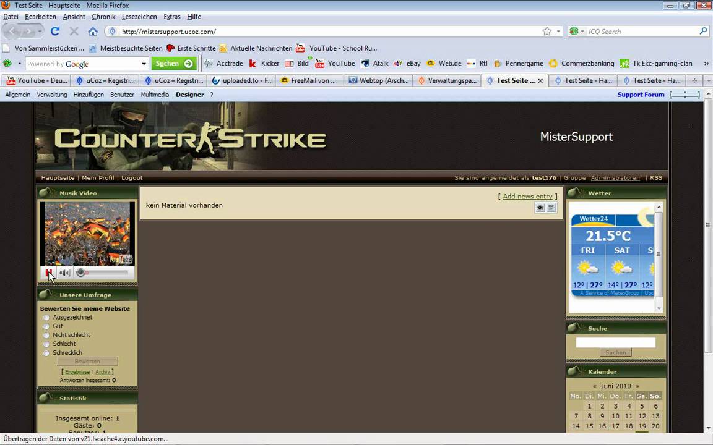Click the Ergebnisse poll results link
The image size is (713, 445).
77,372
